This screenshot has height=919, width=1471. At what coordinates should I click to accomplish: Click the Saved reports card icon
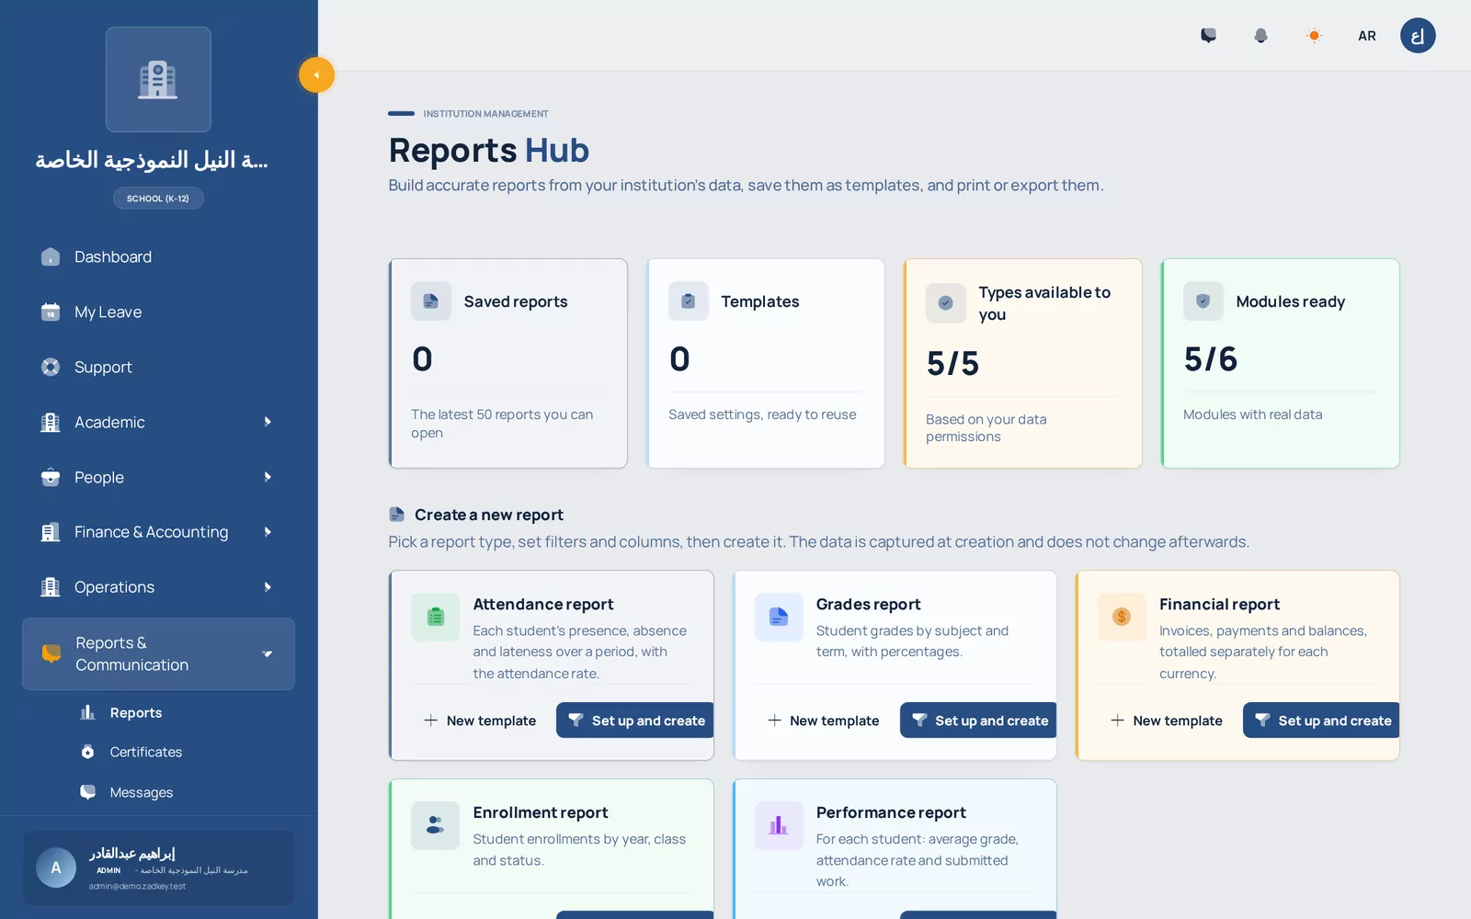pos(430,301)
